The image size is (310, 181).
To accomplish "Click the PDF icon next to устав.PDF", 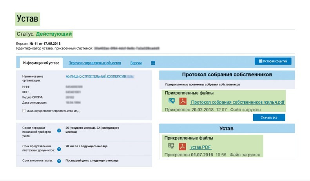I will click(x=183, y=147).
